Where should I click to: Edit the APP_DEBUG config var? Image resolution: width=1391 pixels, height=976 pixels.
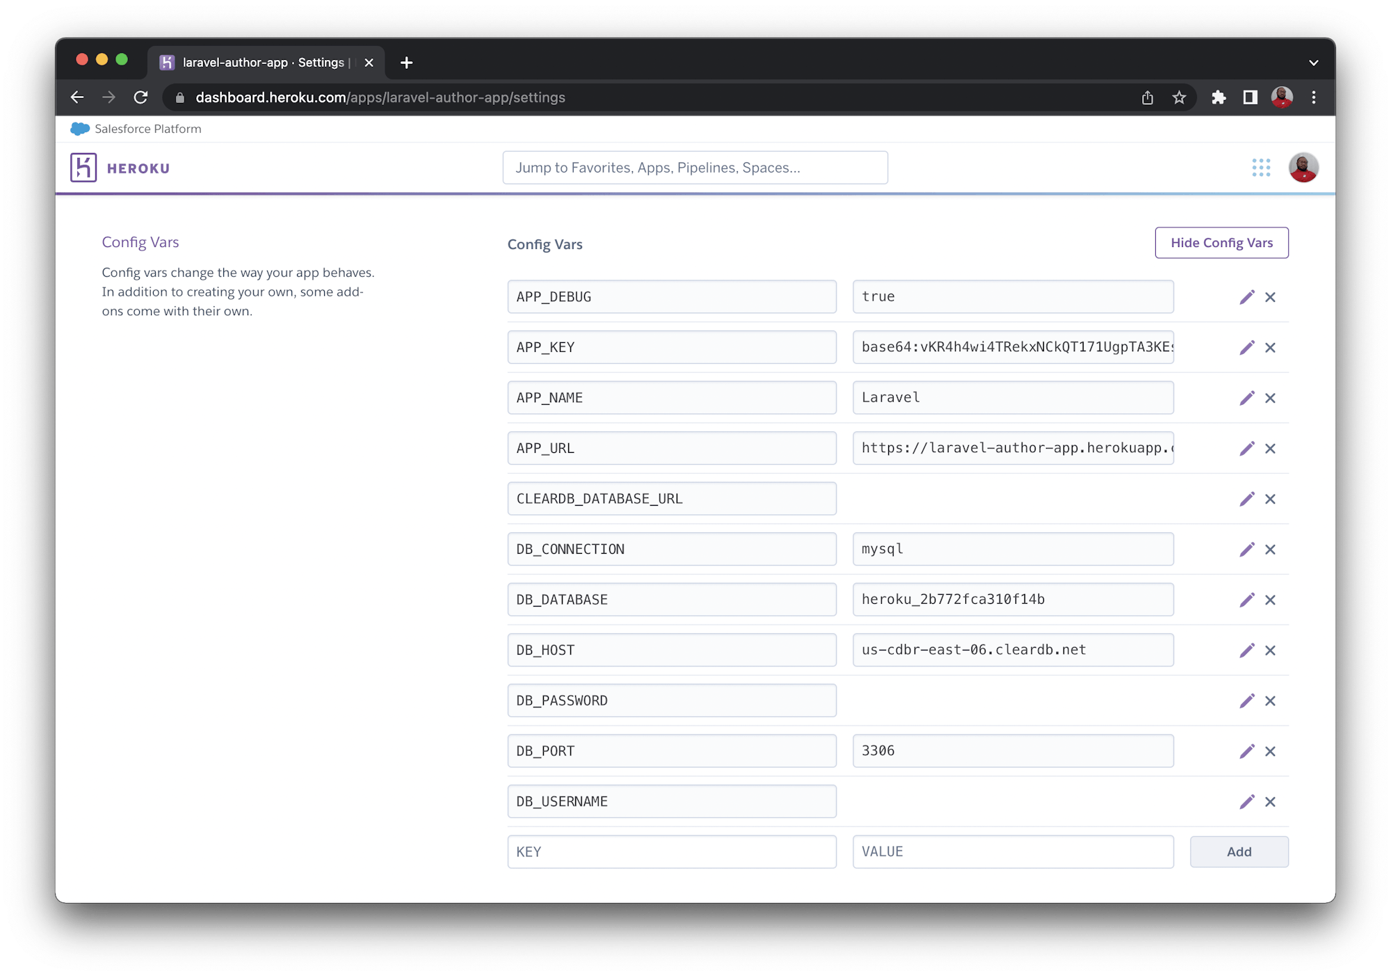click(1247, 296)
